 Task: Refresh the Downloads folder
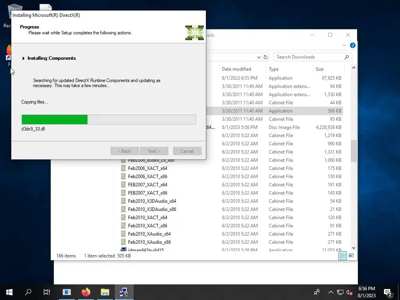(266, 57)
